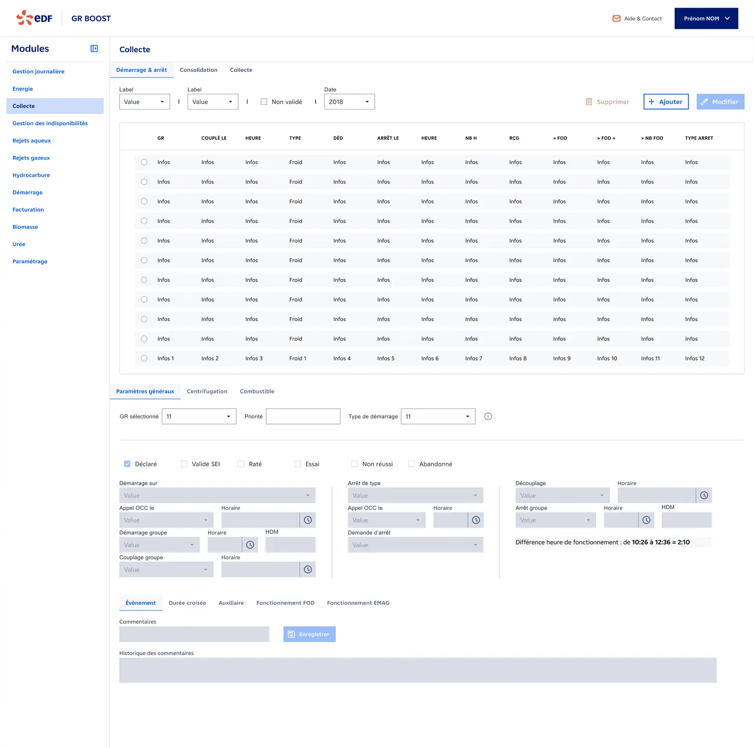The image size is (754, 748).
Task: Open the Type de démarrage dropdown
Action: (x=438, y=416)
